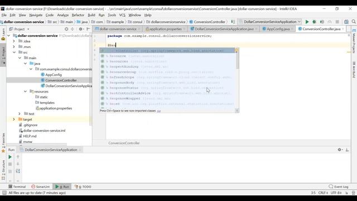Click Down the Stack Trace arrow
This screenshot has width=357, height=201.
point(18,164)
